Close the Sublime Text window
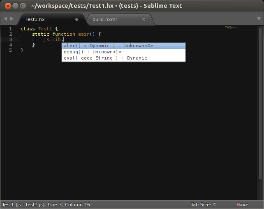 pyautogui.click(x=8, y=6)
